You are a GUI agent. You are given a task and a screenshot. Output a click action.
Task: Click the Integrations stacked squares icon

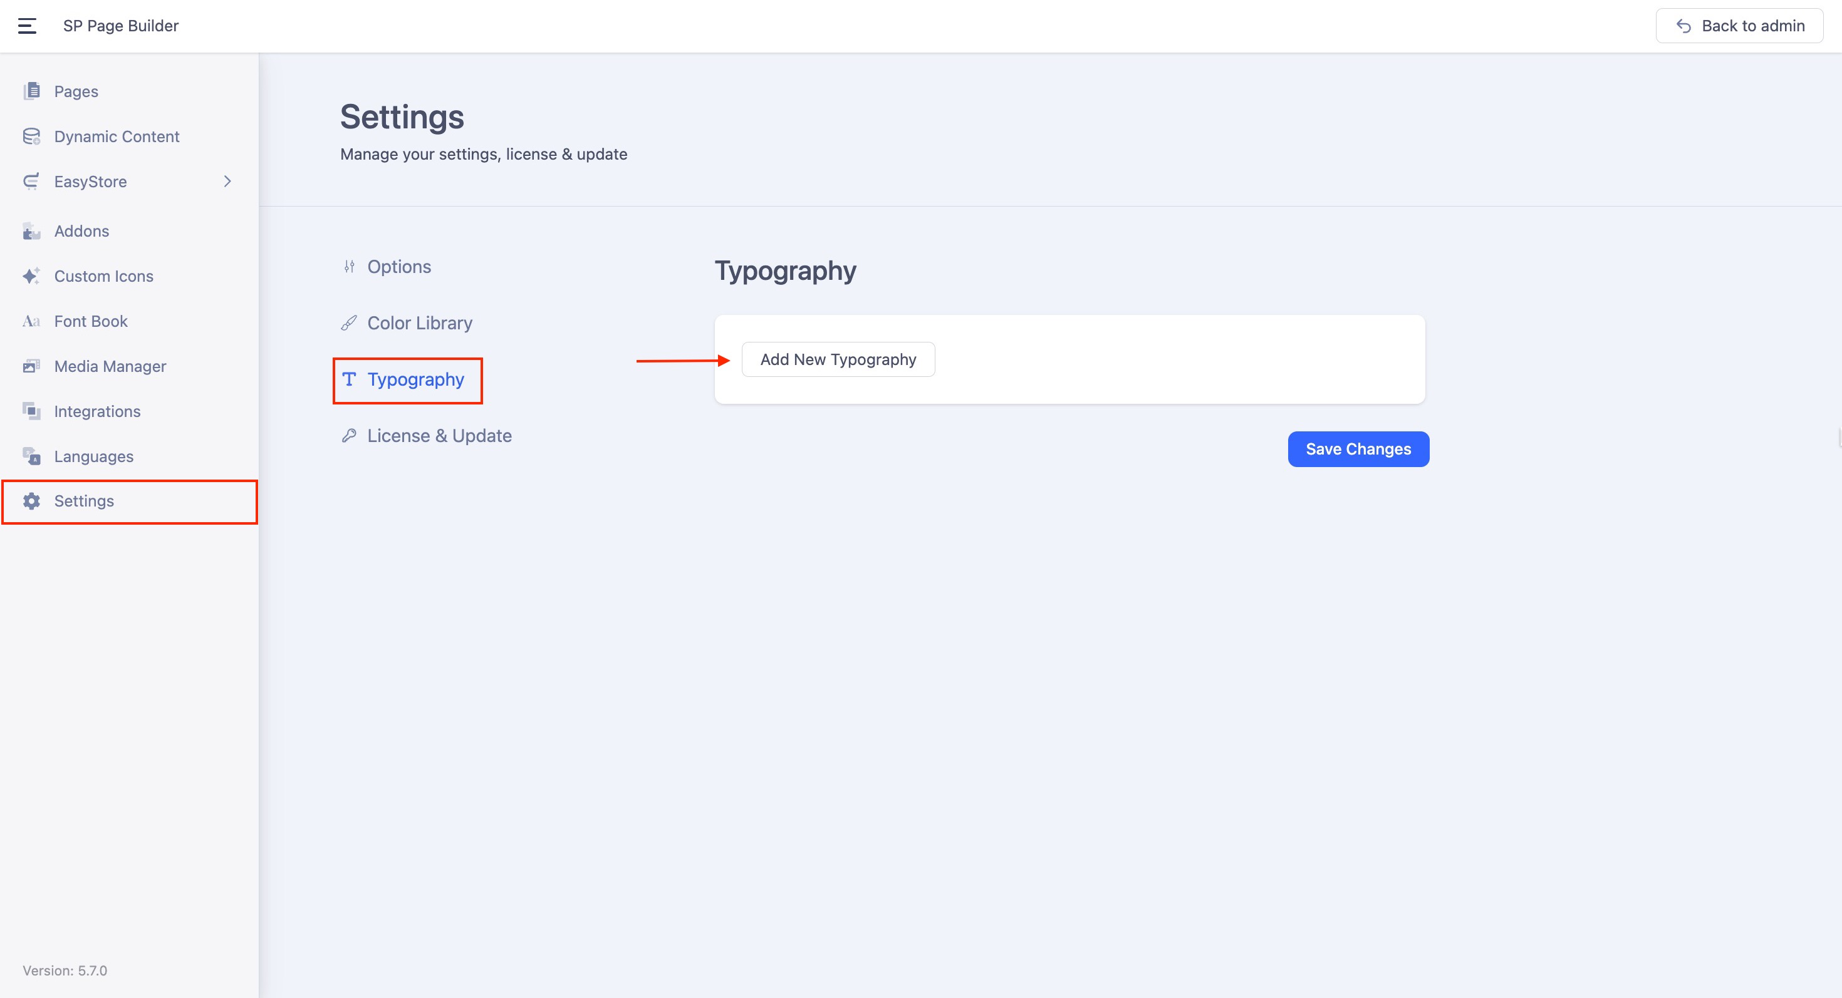coord(31,411)
